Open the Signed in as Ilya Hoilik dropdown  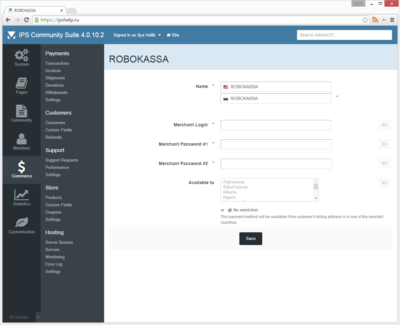click(x=137, y=35)
